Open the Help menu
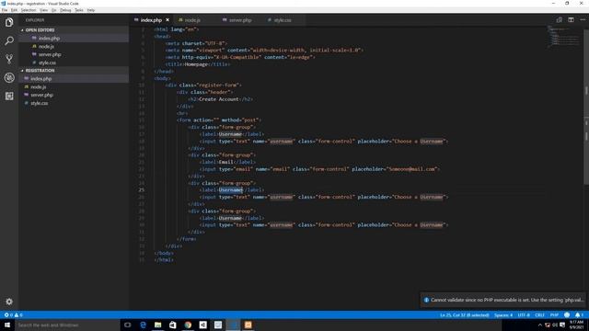This screenshot has width=589, height=331. pos(91,10)
